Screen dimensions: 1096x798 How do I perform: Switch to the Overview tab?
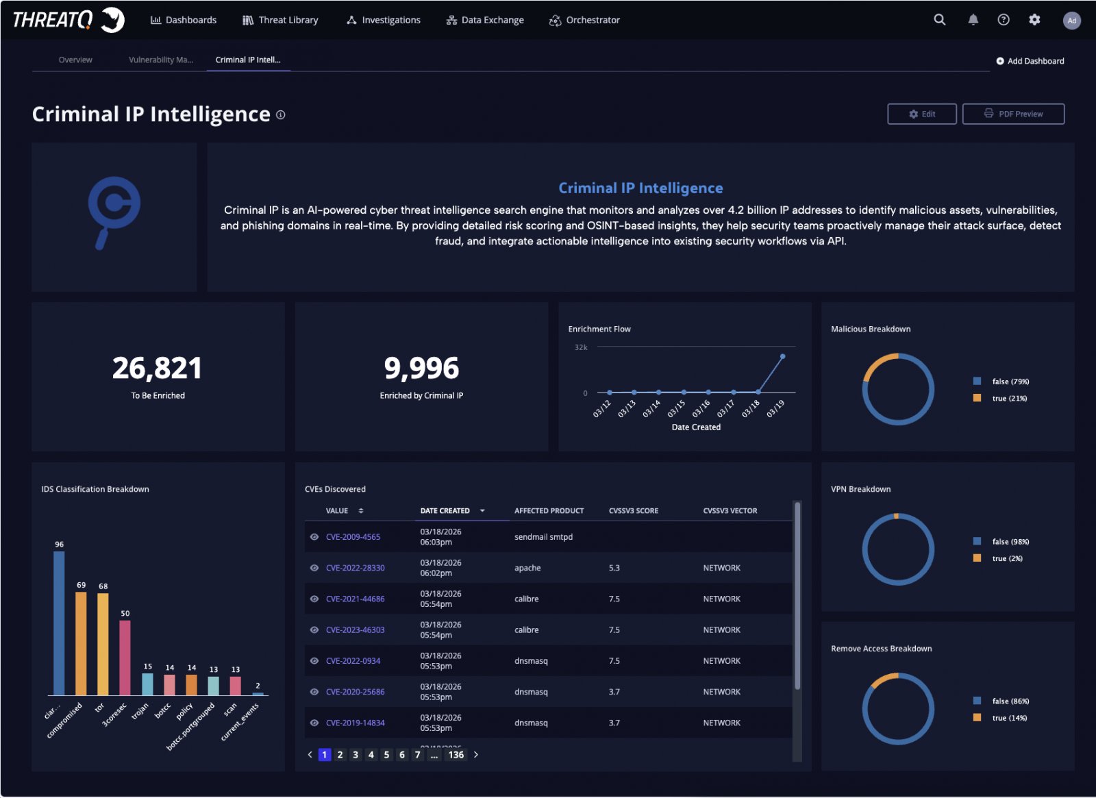75,60
